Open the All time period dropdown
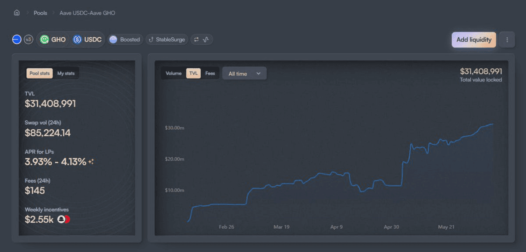This screenshot has height=252, width=526. (245, 74)
